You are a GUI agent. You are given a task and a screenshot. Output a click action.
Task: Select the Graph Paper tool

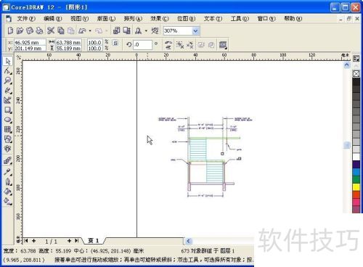point(8,129)
